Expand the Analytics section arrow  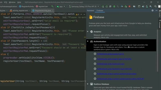(x=88, y=31)
